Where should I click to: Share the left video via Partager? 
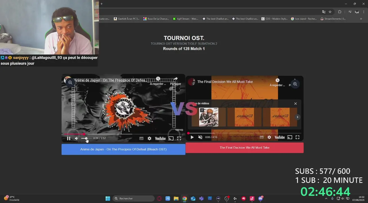click(x=176, y=81)
